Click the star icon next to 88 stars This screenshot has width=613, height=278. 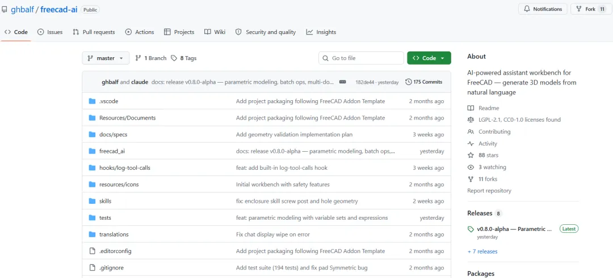[471, 155]
